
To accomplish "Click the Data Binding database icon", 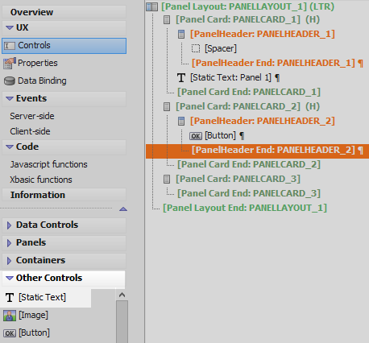I will click(10, 81).
